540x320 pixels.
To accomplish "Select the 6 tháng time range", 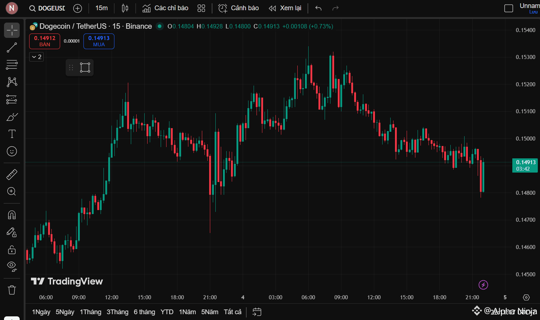I will (x=144, y=312).
